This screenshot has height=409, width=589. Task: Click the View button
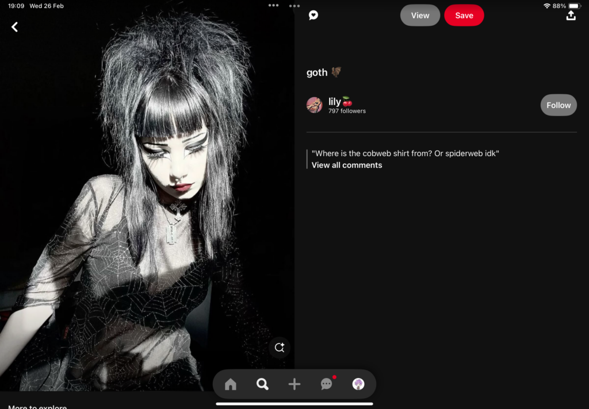coord(420,16)
